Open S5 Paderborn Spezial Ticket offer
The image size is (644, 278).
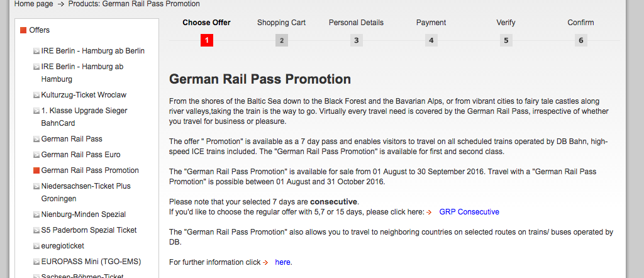[x=89, y=230]
